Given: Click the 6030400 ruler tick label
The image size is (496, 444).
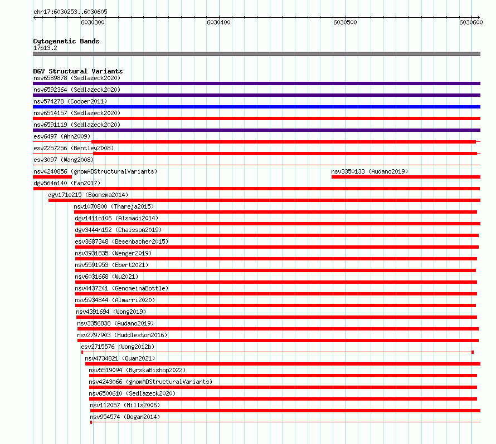Looking at the screenshot, I should [x=218, y=22].
